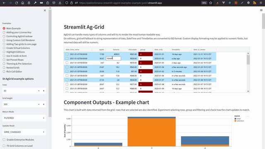Sort by the timedelta column header
Image resolution: width=265 pixels, height=149 pixels.
[x=176, y=50]
